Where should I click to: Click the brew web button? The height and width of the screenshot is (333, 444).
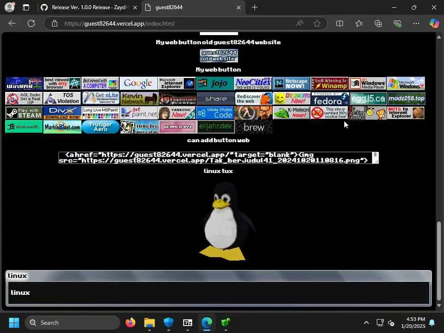point(254,127)
